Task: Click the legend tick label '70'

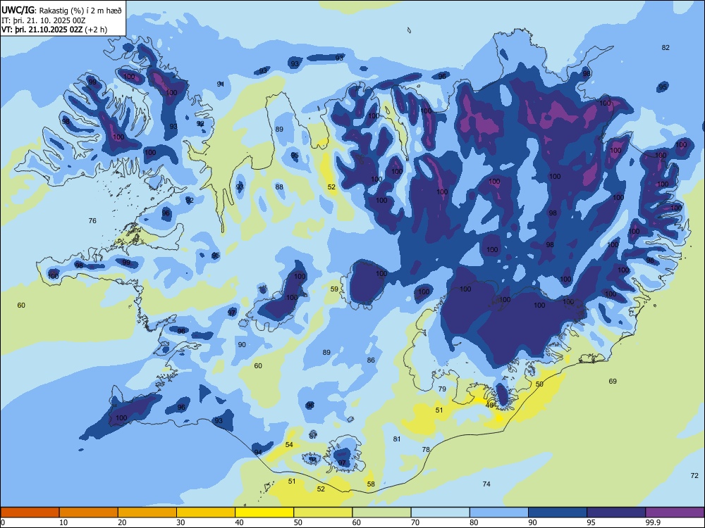Action: [415, 522]
